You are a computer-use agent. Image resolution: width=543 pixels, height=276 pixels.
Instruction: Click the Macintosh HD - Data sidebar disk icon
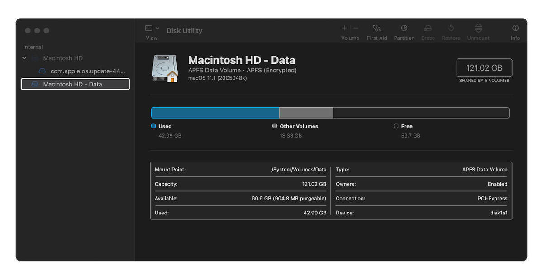click(35, 84)
